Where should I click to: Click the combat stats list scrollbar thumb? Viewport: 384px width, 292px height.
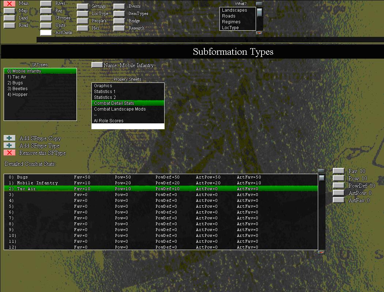[321, 178]
